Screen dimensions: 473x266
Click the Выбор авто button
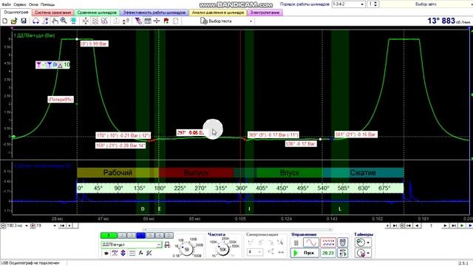coord(426,4)
